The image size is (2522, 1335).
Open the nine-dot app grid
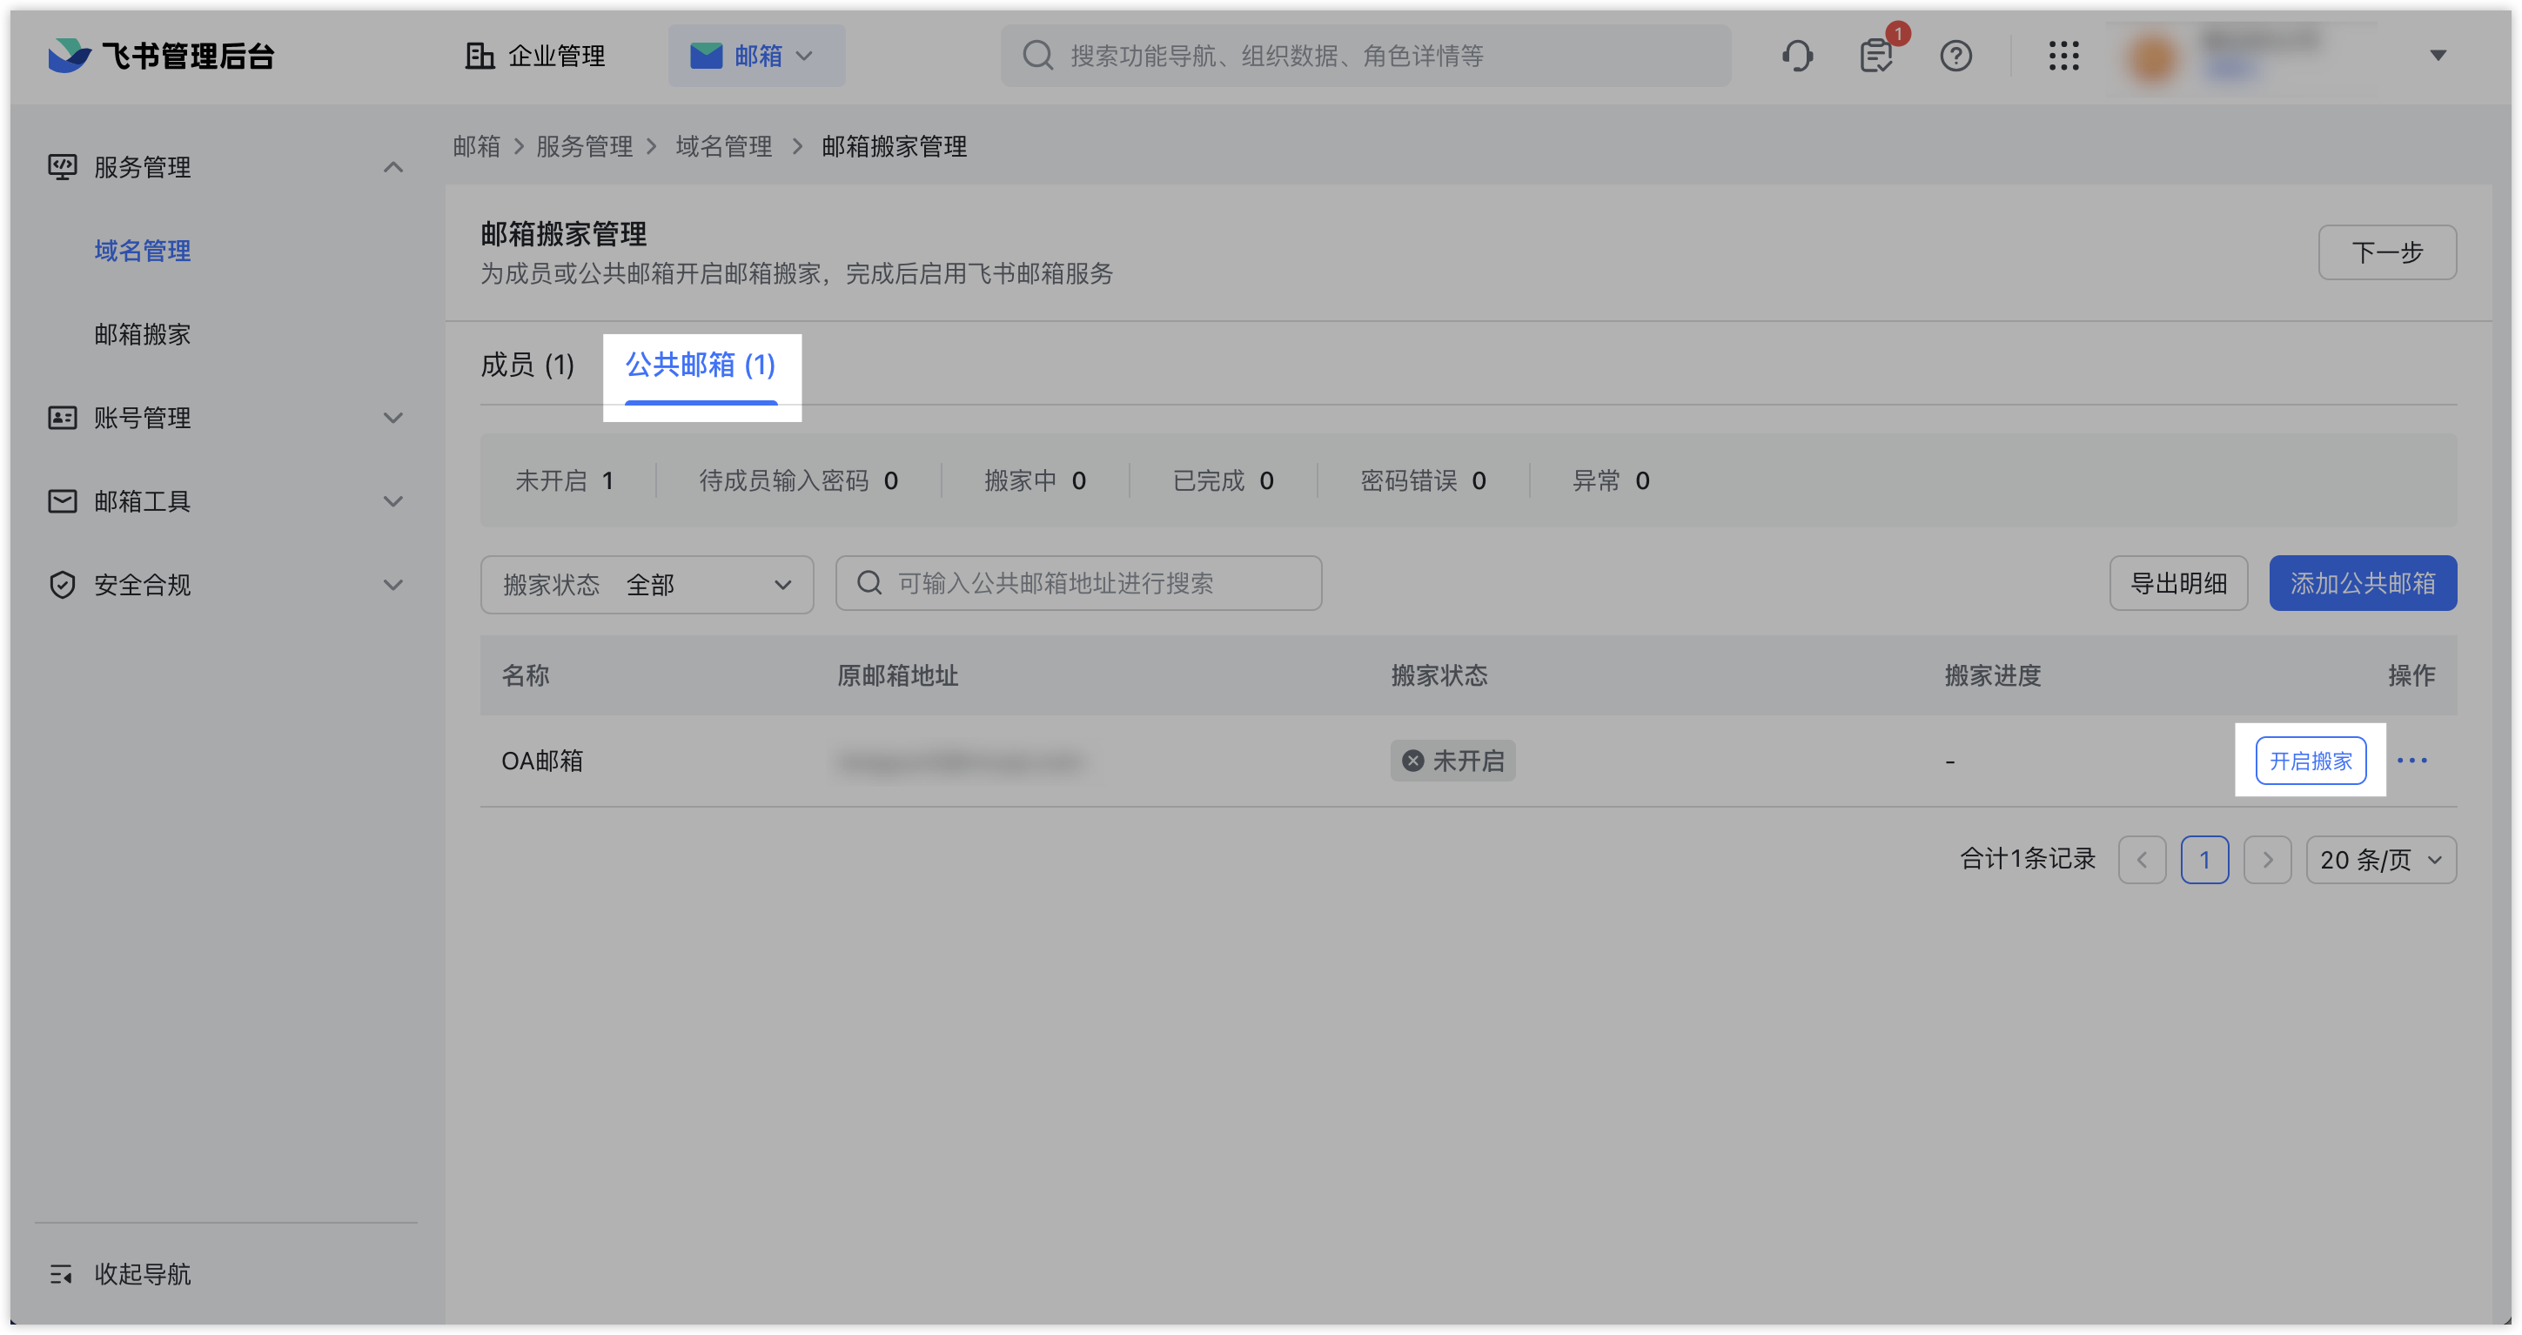tap(2063, 56)
